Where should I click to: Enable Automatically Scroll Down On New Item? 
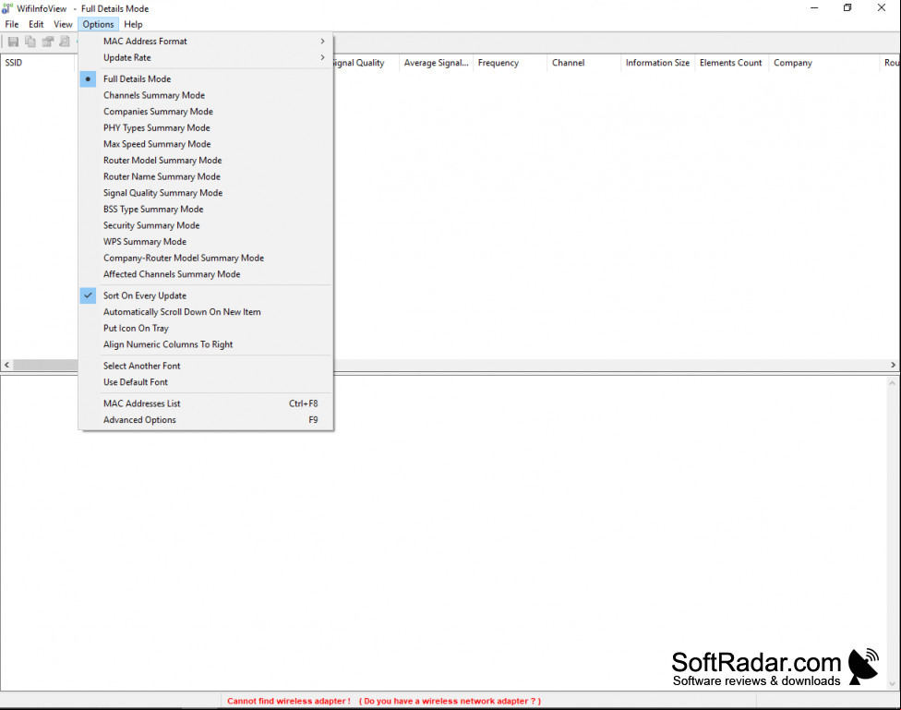click(206, 311)
